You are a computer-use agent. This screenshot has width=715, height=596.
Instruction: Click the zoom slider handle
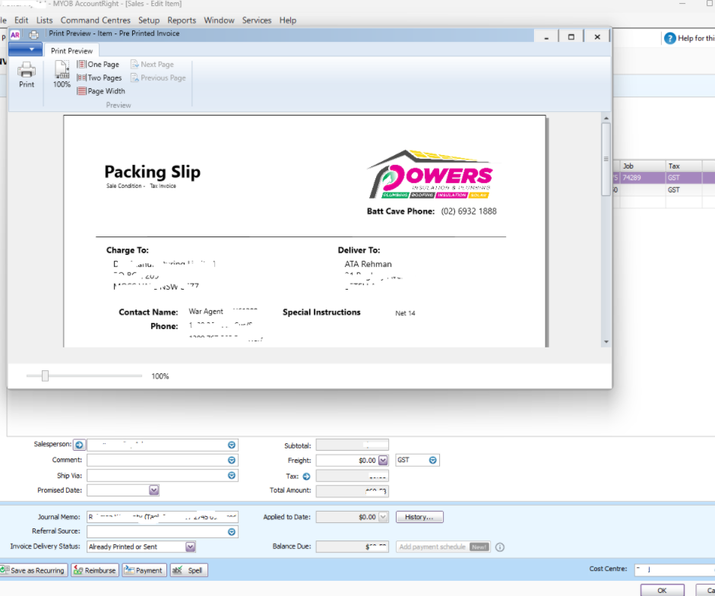(45, 376)
